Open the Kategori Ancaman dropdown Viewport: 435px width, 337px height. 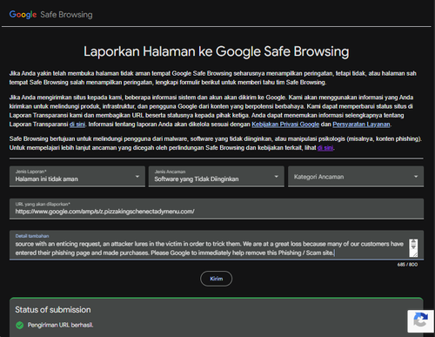[356, 177]
